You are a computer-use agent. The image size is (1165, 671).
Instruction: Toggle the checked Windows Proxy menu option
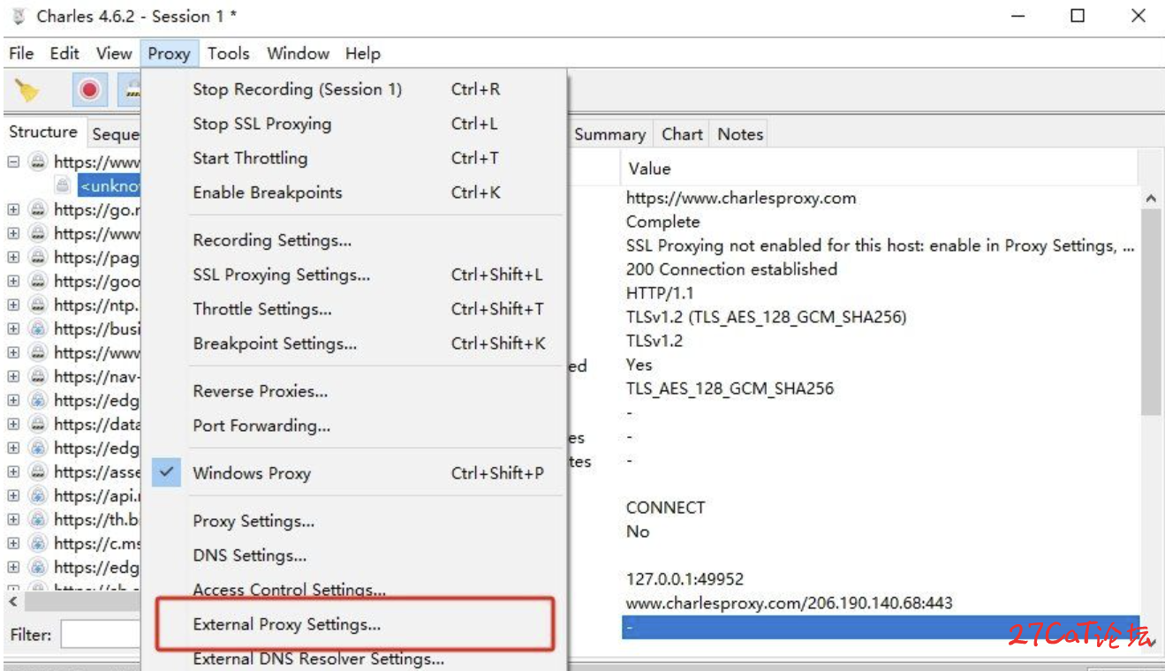coord(353,473)
